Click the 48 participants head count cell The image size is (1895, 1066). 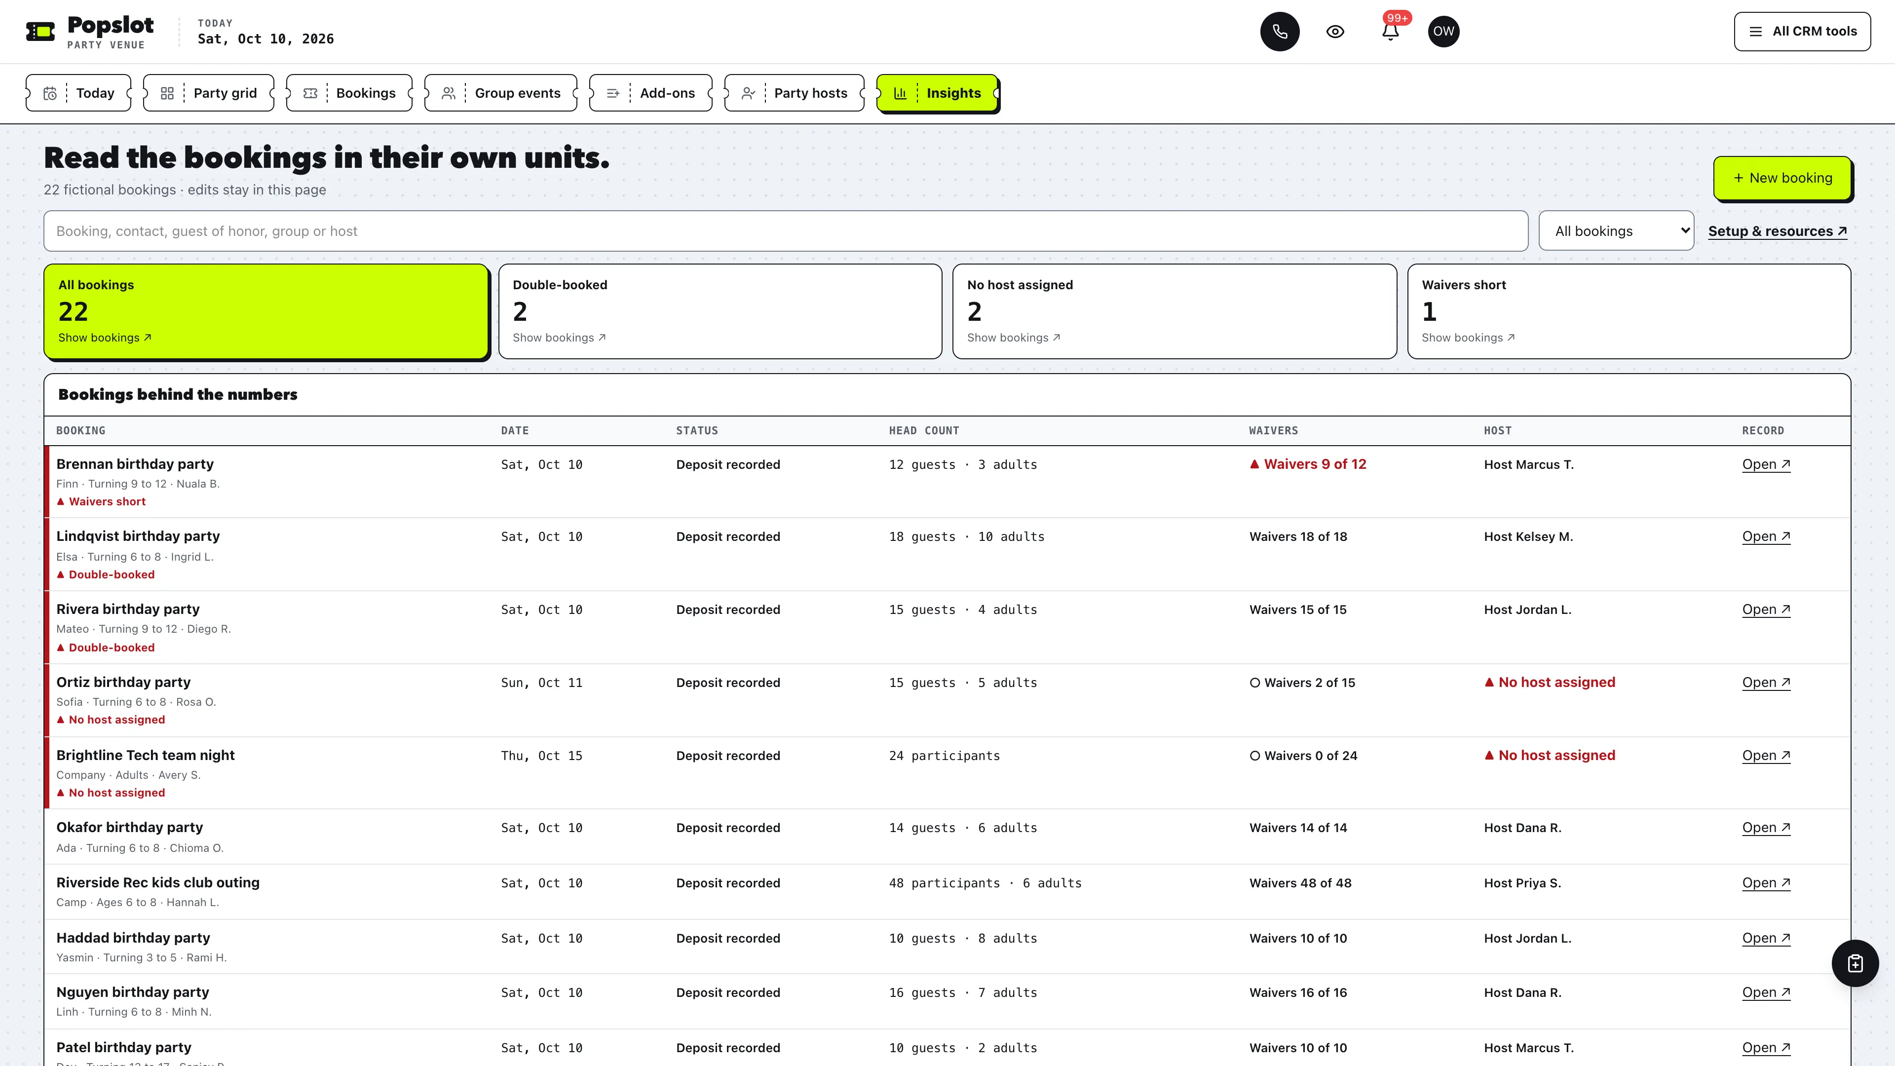coord(985,883)
